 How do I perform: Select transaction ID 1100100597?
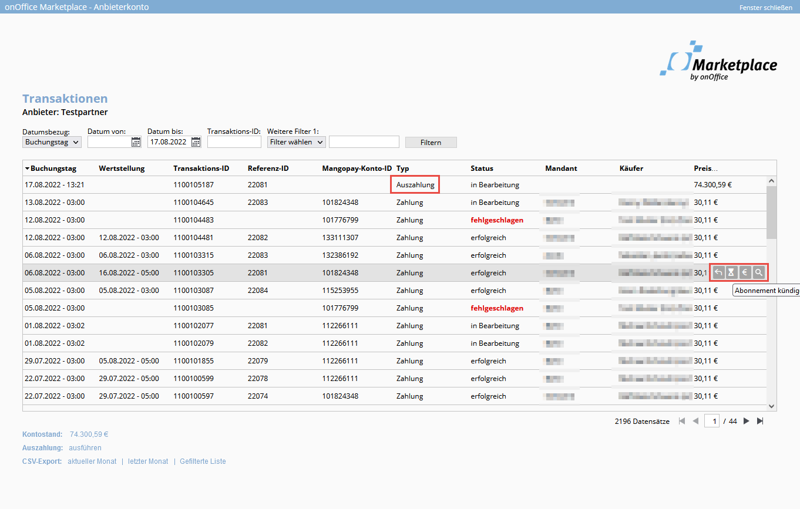click(x=193, y=396)
